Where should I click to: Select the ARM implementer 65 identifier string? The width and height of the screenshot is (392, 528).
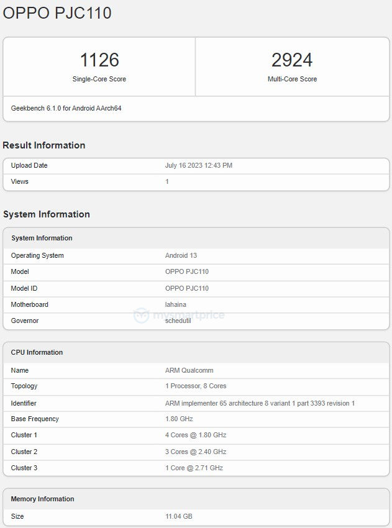click(x=260, y=403)
